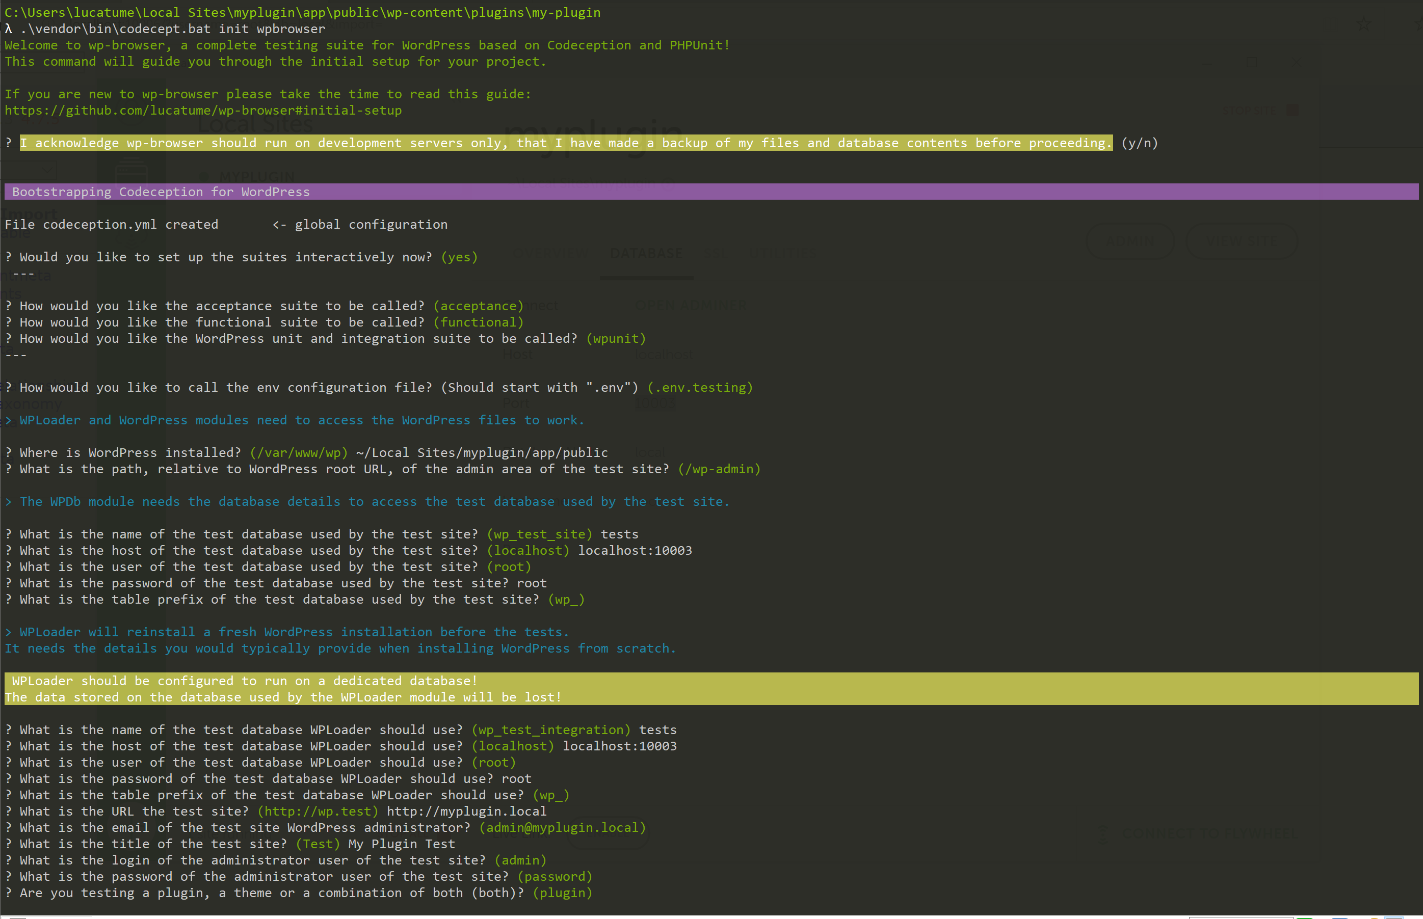The height and width of the screenshot is (919, 1423).
Task: Click 'root' answer in test site password line
Action: pos(531,583)
